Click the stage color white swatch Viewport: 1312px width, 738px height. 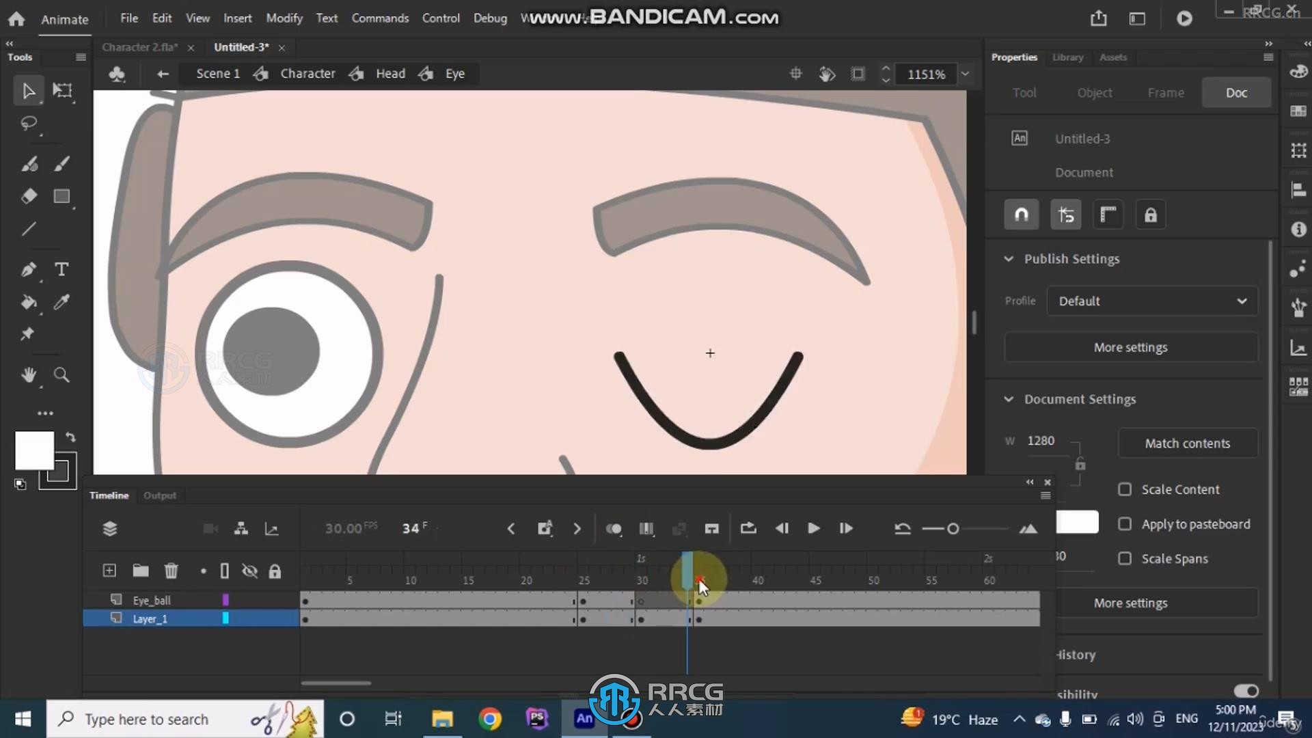point(1077,522)
